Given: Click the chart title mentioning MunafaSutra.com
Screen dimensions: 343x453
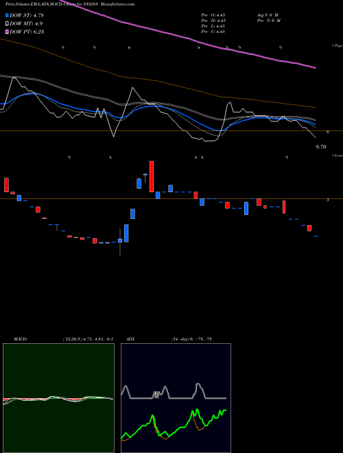Looking at the screenshot, I should 70,4.
